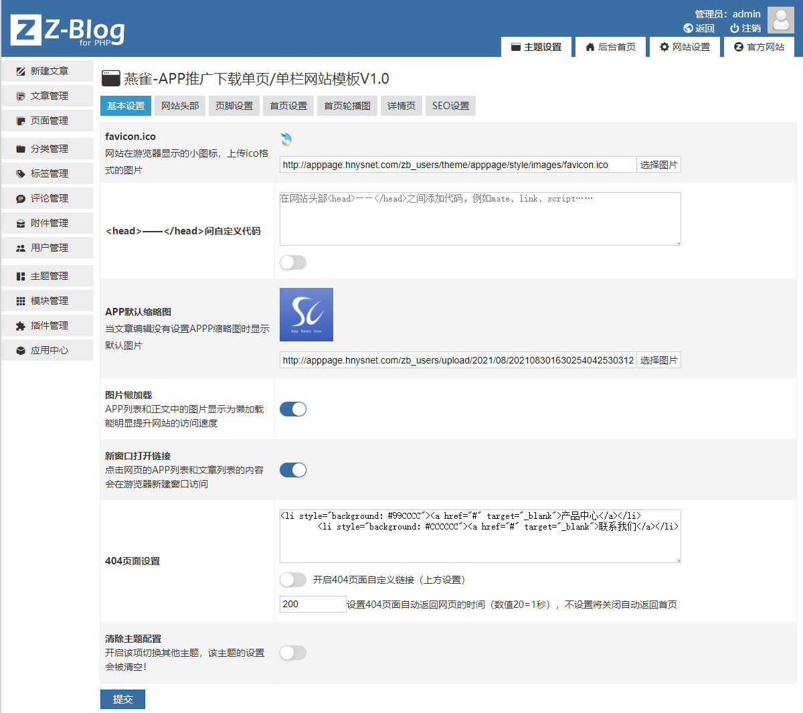Click the Z-Blog logo

[x=67, y=30]
